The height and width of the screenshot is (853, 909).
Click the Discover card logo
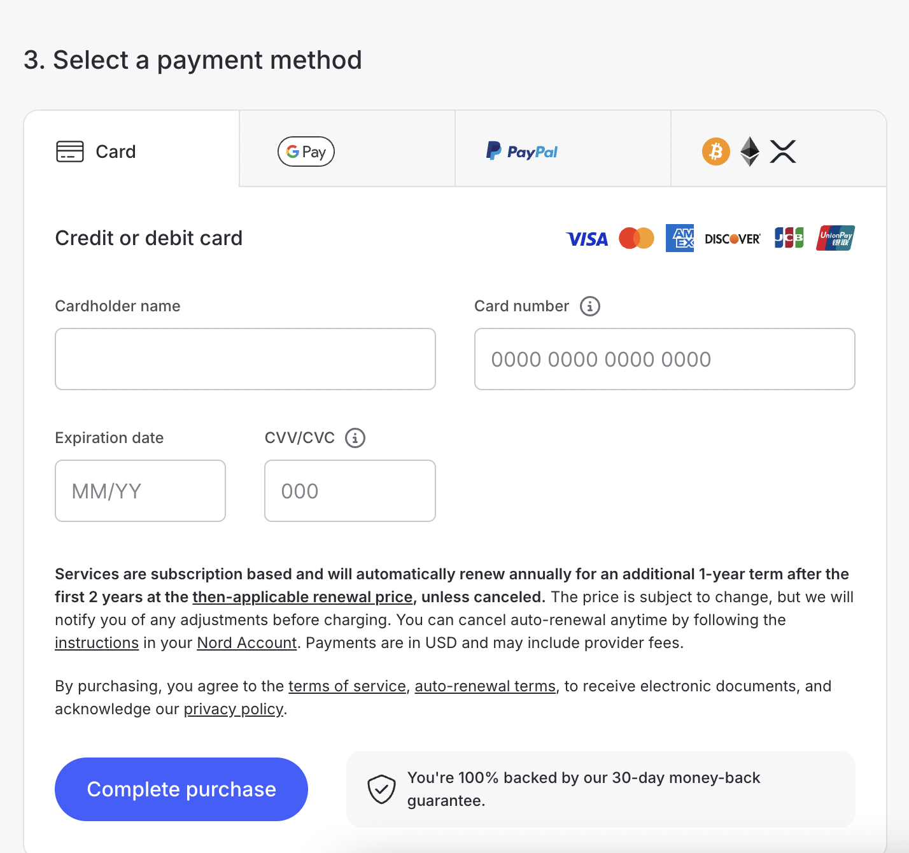(x=733, y=239)
